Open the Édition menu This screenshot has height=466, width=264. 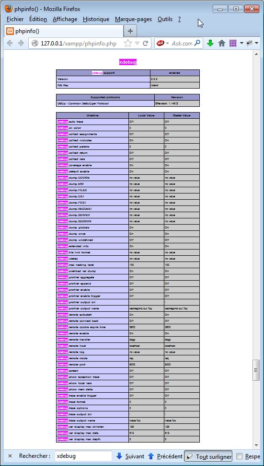(38, 19)
